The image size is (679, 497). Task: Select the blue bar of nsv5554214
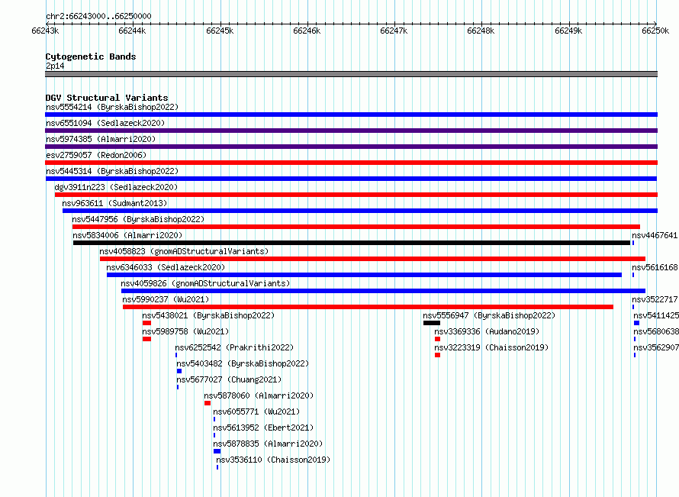point(351,115)
